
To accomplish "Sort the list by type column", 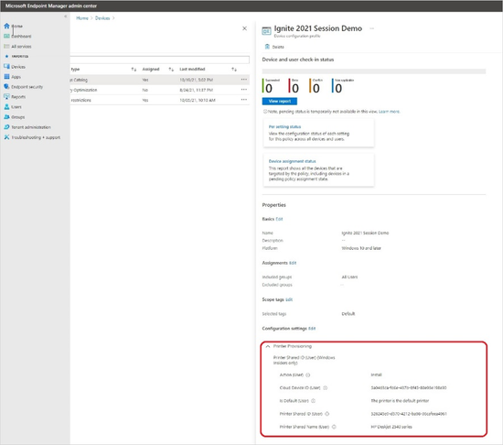I will click(x=134, y=70).
